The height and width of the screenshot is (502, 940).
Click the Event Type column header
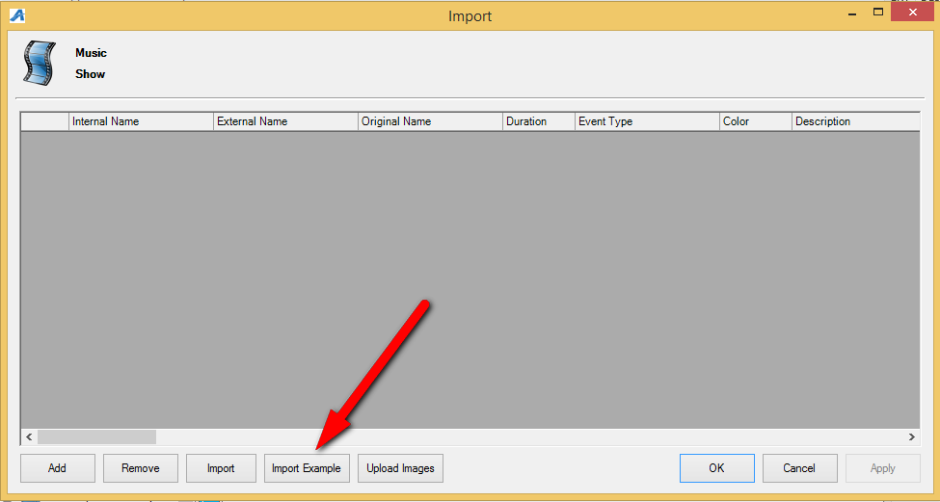pos(648,121)
